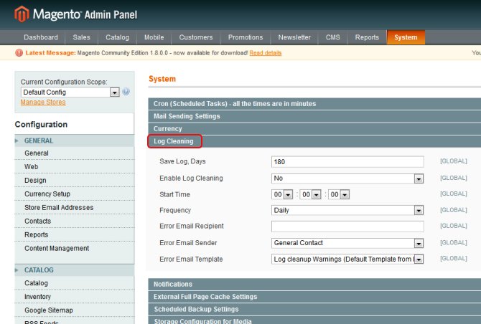Open the Error Email Template dropdown

click(x=347, y=259)
